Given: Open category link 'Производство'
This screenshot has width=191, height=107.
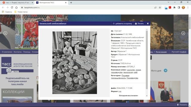Looking at the screenshot, I should [132, 78].
